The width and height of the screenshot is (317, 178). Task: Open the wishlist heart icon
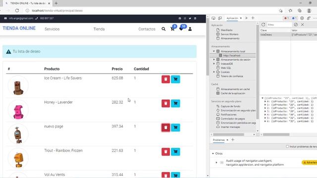click(181, 29)
